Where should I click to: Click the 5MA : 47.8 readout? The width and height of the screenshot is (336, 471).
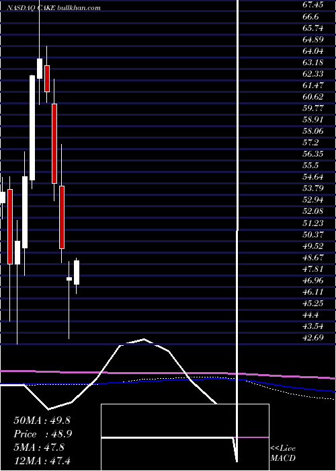coord(39,447)
